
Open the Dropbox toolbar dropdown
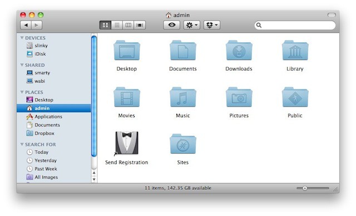click(x=212, y=25)
